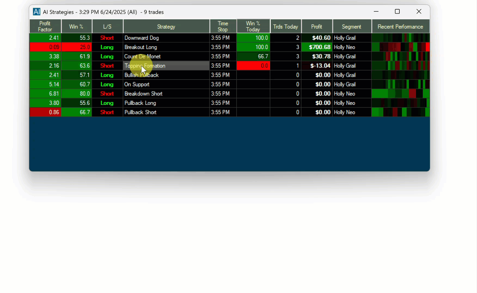Image resolution: width=477 pixels, height=293 pixels.
Task: Minimize the AI Strategies window
Action: click(376, 11)
